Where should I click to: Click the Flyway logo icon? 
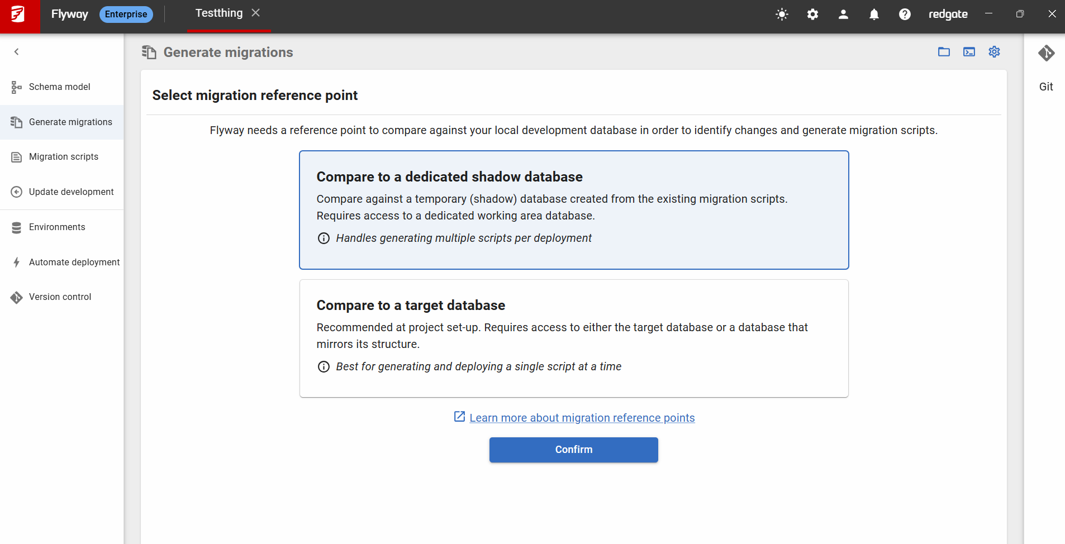point(19,15)
